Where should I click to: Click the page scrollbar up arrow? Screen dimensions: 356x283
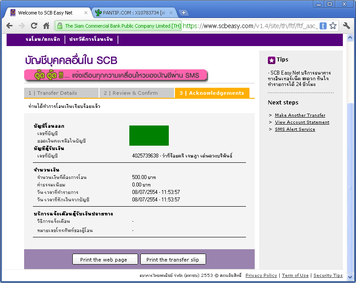350,37
